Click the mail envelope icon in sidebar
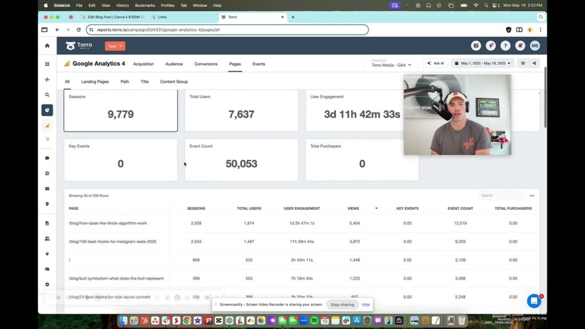The width and height of the screenshot is (585, 329). tap(47, 188)
